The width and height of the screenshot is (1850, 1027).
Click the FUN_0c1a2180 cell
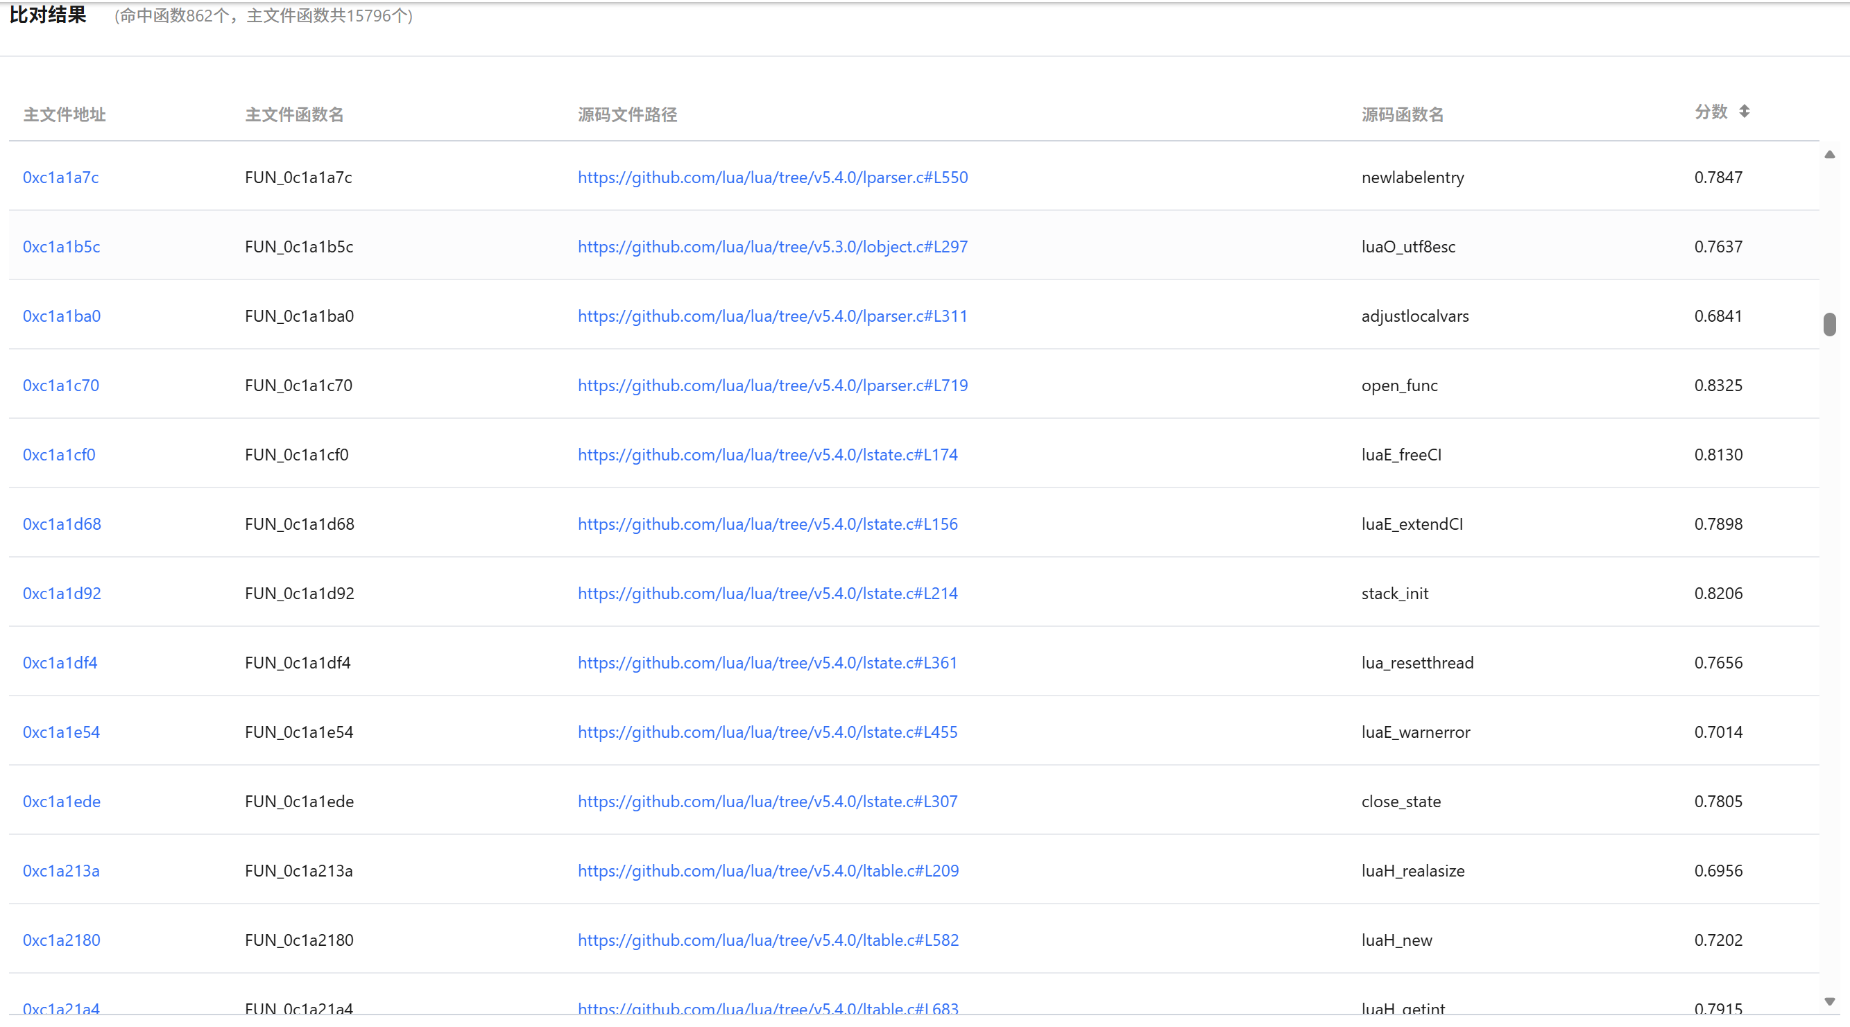pyautogui.click(x=300, y=940)
